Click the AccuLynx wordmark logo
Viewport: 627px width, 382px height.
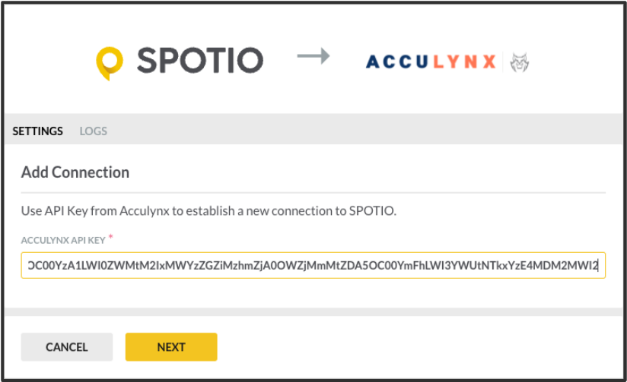(x=431, y=62)
